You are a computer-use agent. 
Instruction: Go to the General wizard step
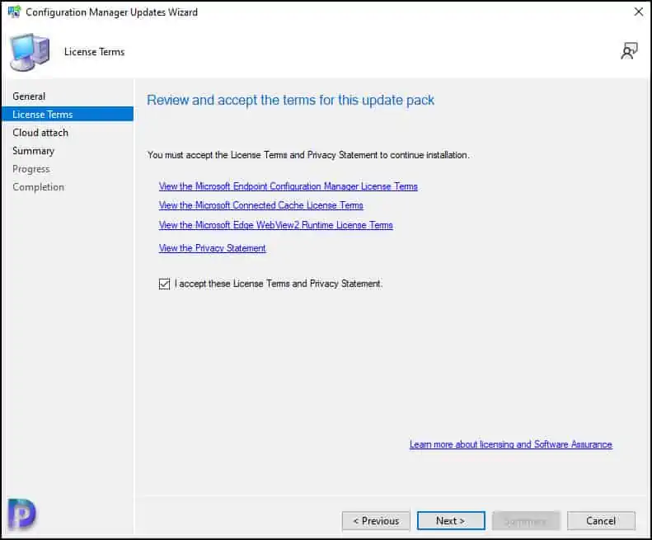[29, 96]
